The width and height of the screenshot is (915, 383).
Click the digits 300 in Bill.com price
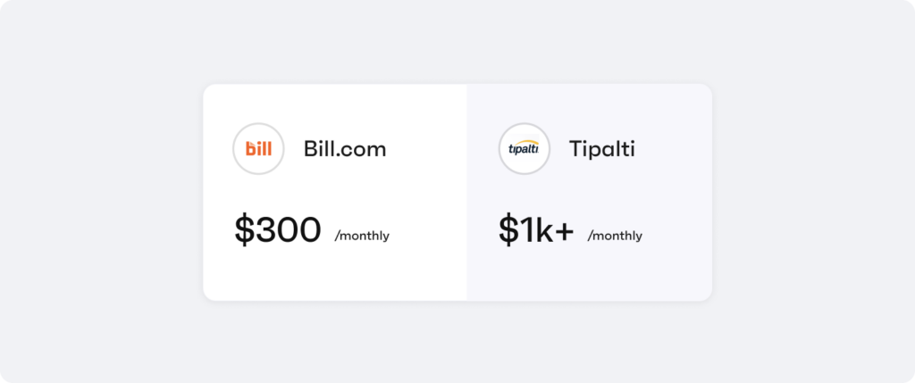(289, 229)
